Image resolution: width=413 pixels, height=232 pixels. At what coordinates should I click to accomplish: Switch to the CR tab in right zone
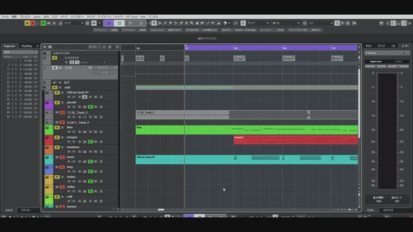coord(393,46)
